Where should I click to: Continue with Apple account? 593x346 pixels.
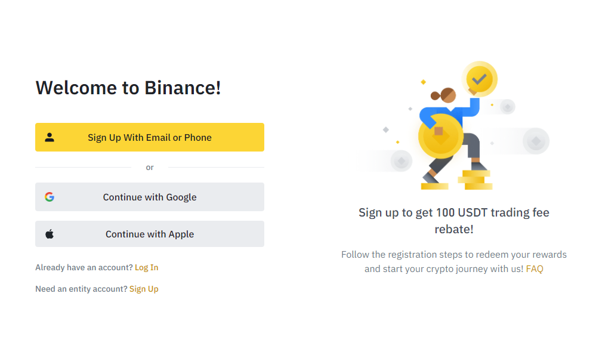tap(150, 234)
